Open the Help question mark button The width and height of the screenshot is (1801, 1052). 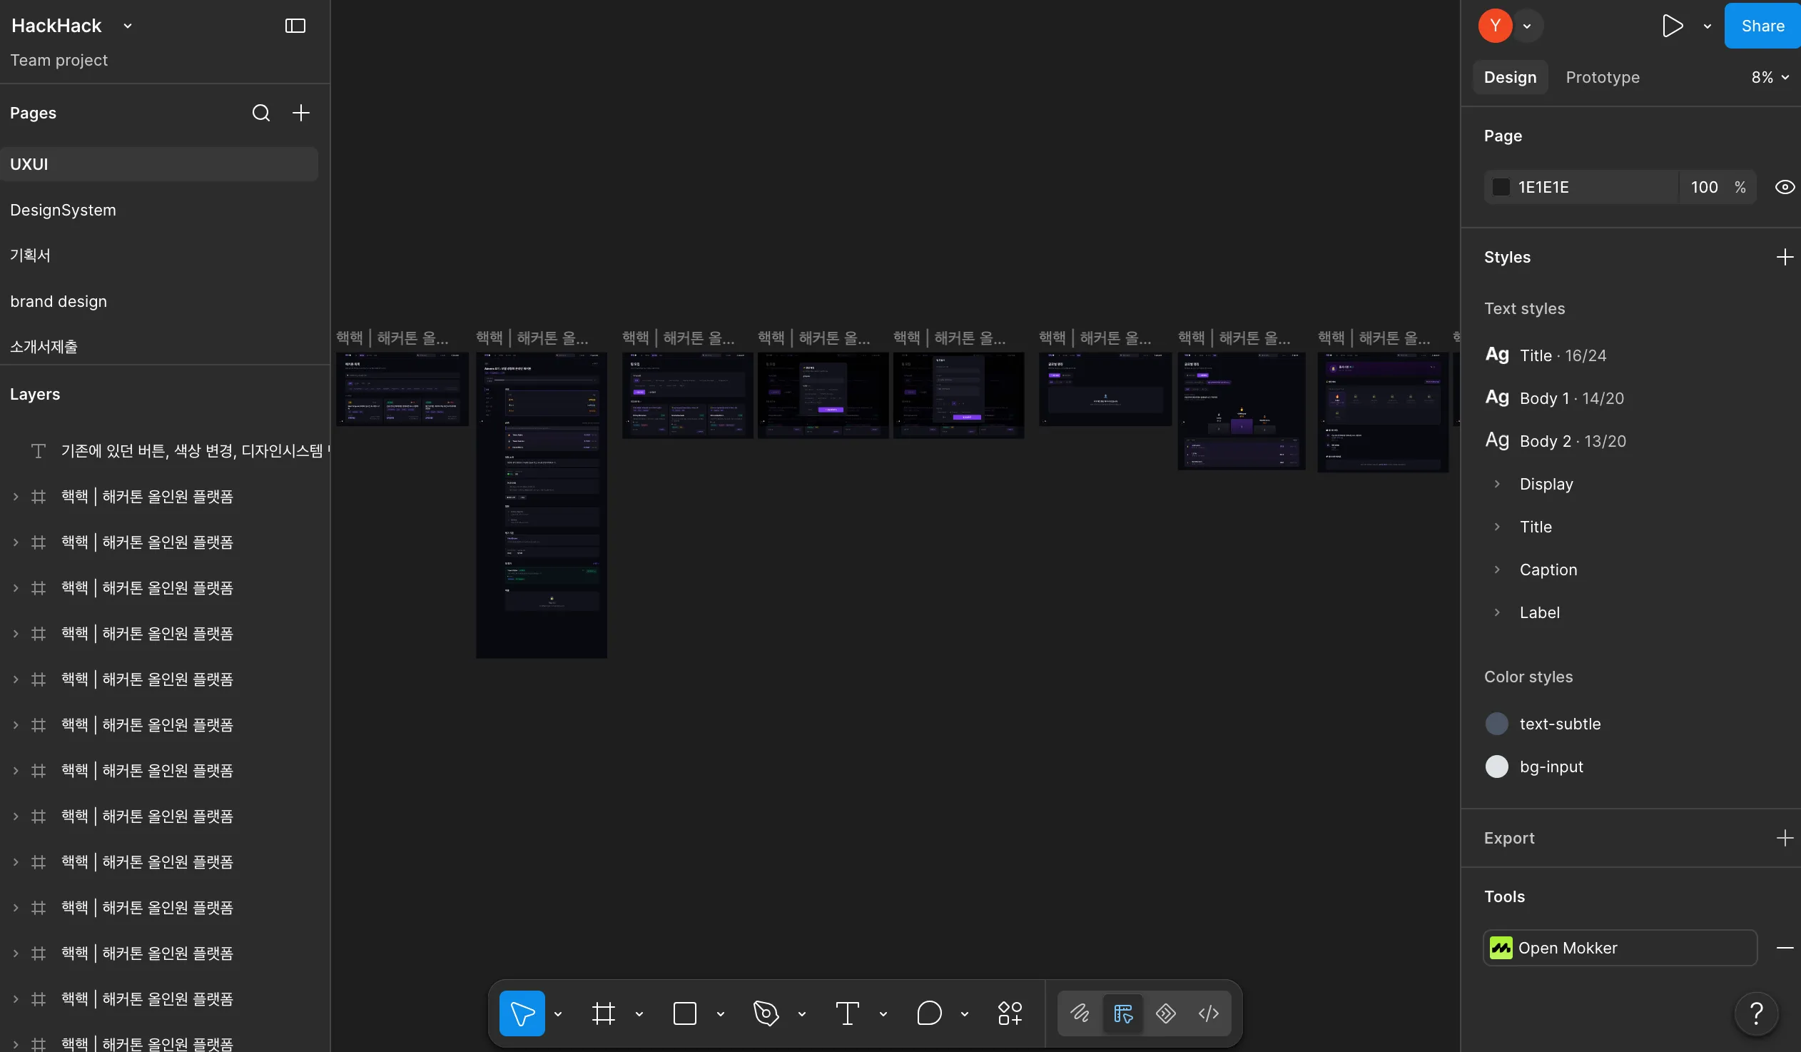[1756, 1013]
